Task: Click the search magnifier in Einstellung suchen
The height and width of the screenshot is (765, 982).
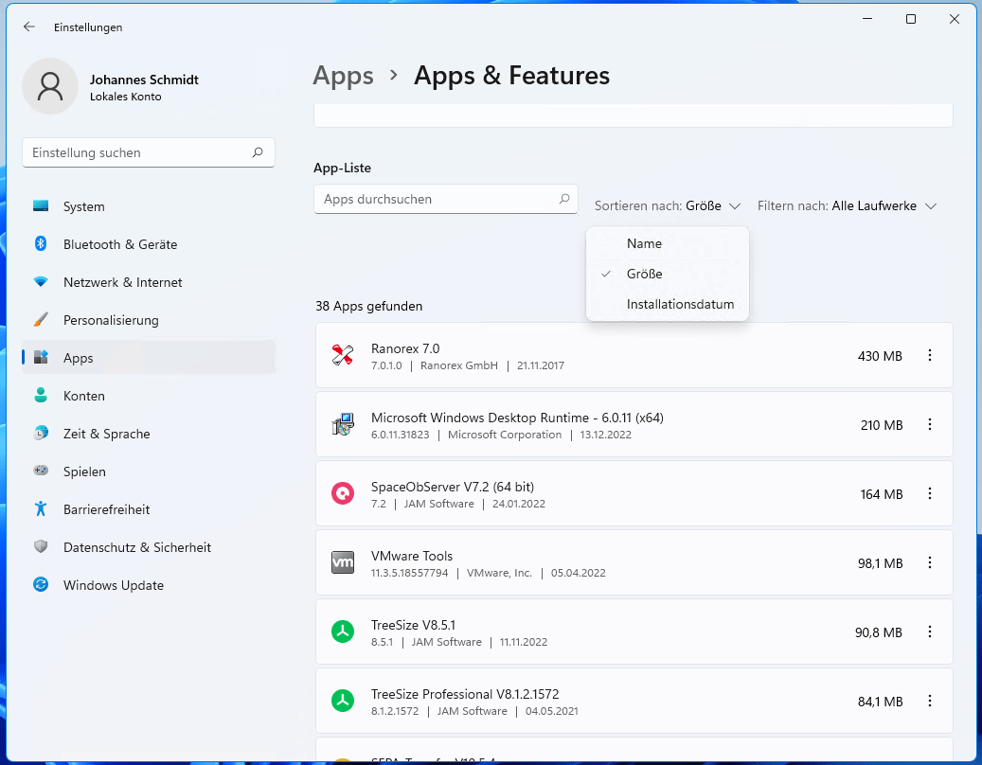Action: click(x=258, y=152)
